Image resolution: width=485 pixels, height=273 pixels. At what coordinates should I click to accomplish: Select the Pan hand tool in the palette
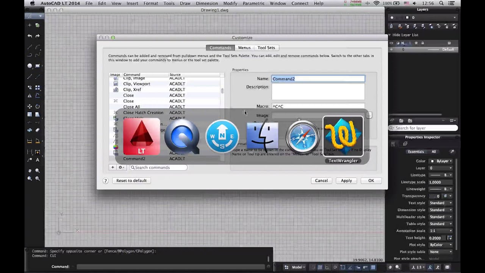pos(30,171)
